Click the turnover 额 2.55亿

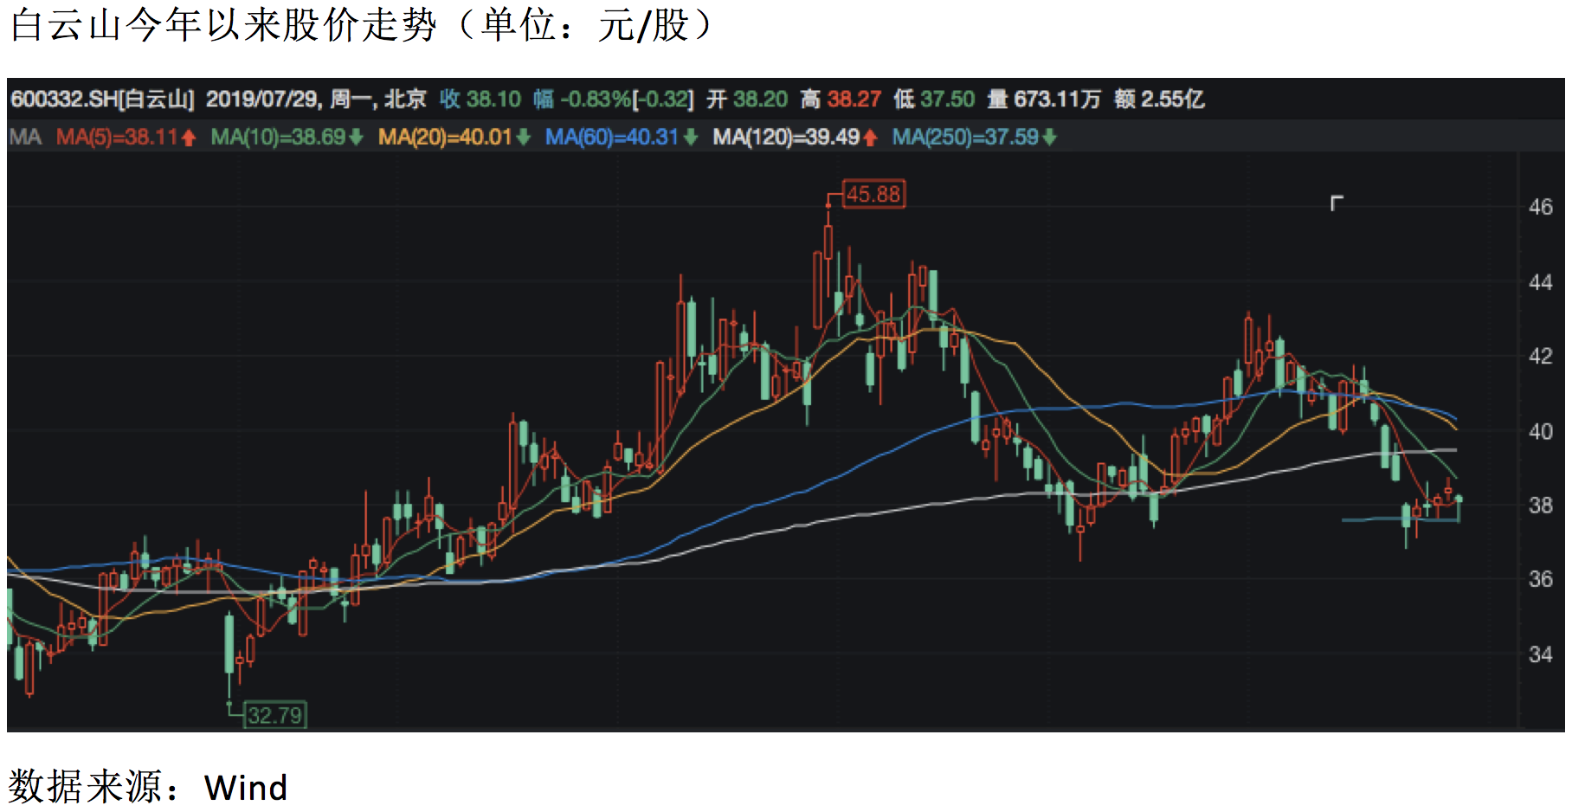coord(1159,100)
